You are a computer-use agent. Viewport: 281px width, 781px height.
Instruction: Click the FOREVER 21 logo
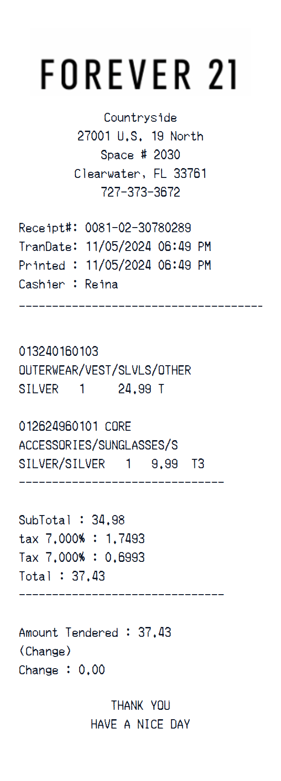point(140,74)
